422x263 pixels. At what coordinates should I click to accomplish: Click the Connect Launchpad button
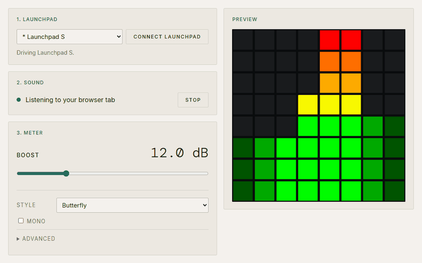(167, 37)
